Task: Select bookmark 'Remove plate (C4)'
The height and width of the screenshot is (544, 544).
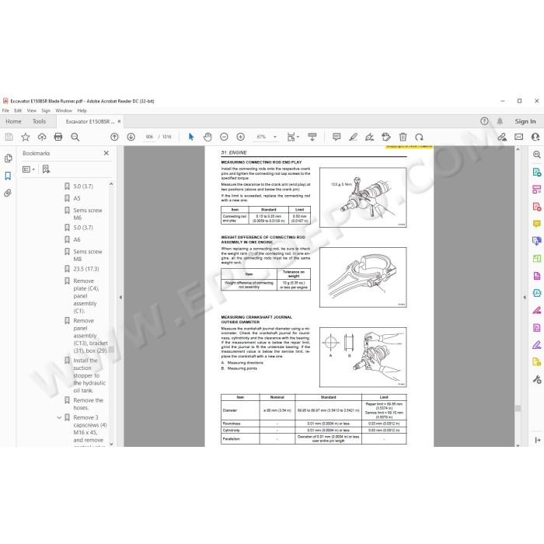Action: [86, 296]
